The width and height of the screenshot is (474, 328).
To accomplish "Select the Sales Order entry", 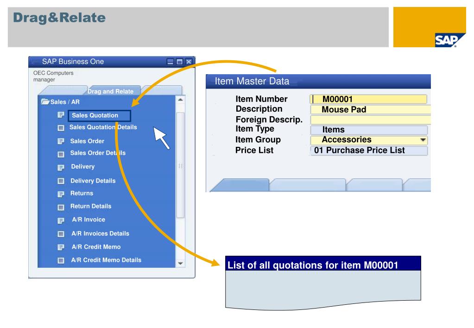I will [x=87, y=141].
